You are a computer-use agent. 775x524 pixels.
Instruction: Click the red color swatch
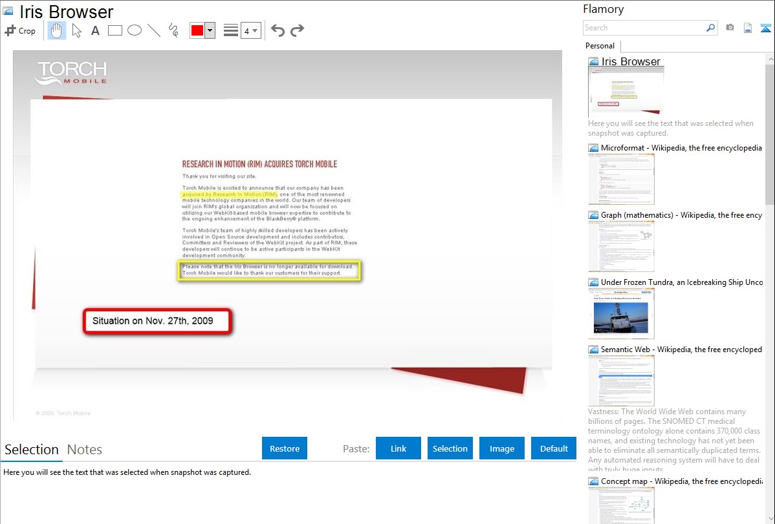[x=197, y=30]
